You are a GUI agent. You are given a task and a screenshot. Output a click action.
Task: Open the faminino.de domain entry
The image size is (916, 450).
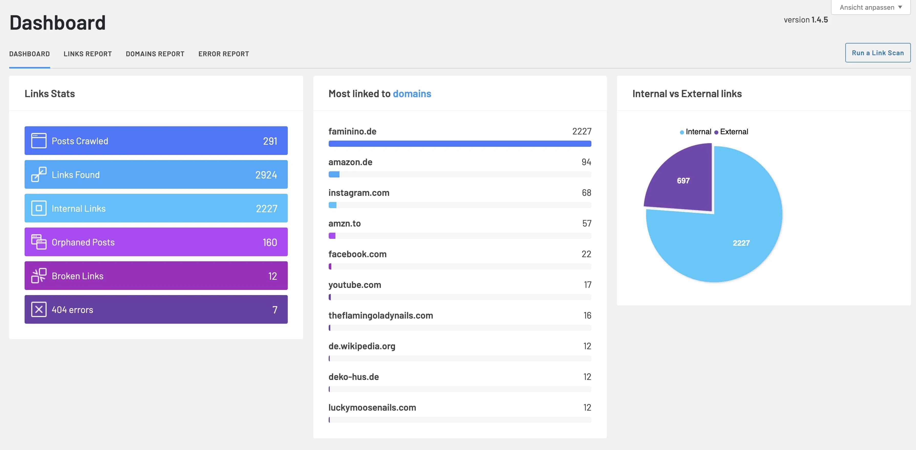coord(352,131)
